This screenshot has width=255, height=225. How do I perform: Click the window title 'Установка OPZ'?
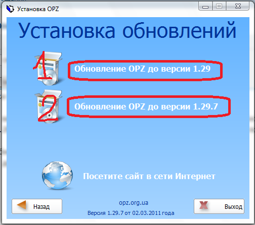pyautogui.click(x=38, y=9)
